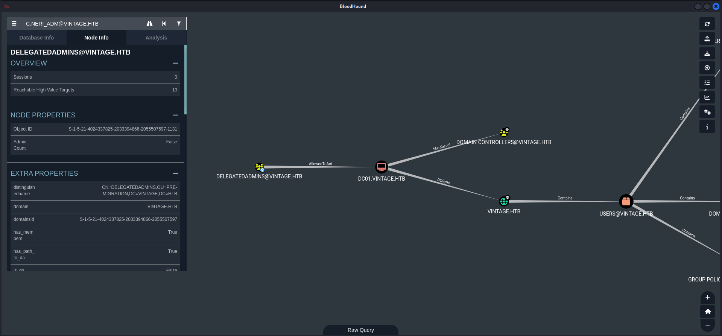Screen dimensions: 722x336
Task: Zoom in with the plus button
Action: pyautogui.click(x=707, y=297)
